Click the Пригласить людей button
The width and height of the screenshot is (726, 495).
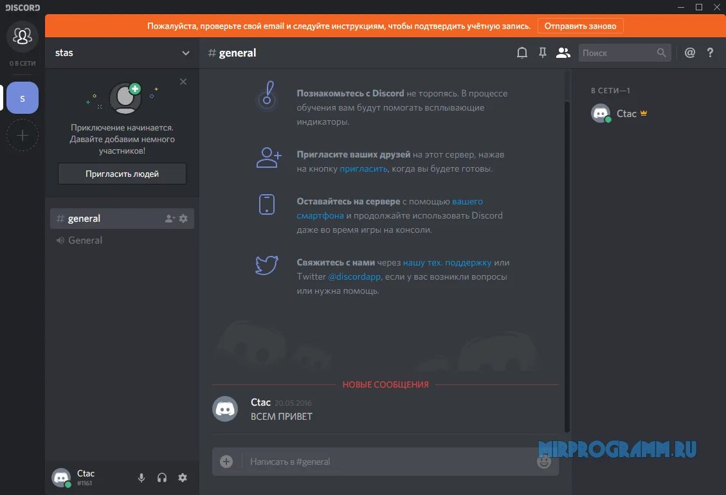(122, 174)
